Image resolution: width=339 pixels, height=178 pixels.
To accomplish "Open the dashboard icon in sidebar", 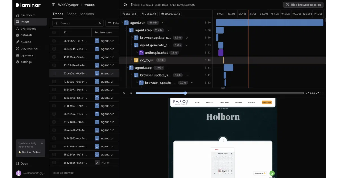I will pyautogui.click(x=18, y=15).
